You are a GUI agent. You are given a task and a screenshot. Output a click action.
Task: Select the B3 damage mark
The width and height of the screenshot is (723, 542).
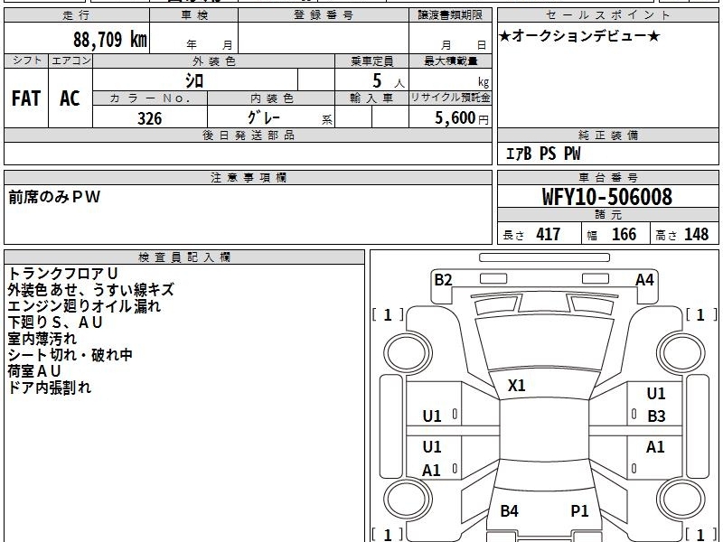pyautogui.click(x=656, y=416)
